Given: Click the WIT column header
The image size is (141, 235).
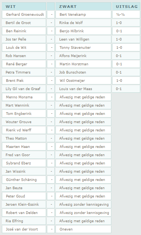Looking at the screenshot, I should click(24, 7).
